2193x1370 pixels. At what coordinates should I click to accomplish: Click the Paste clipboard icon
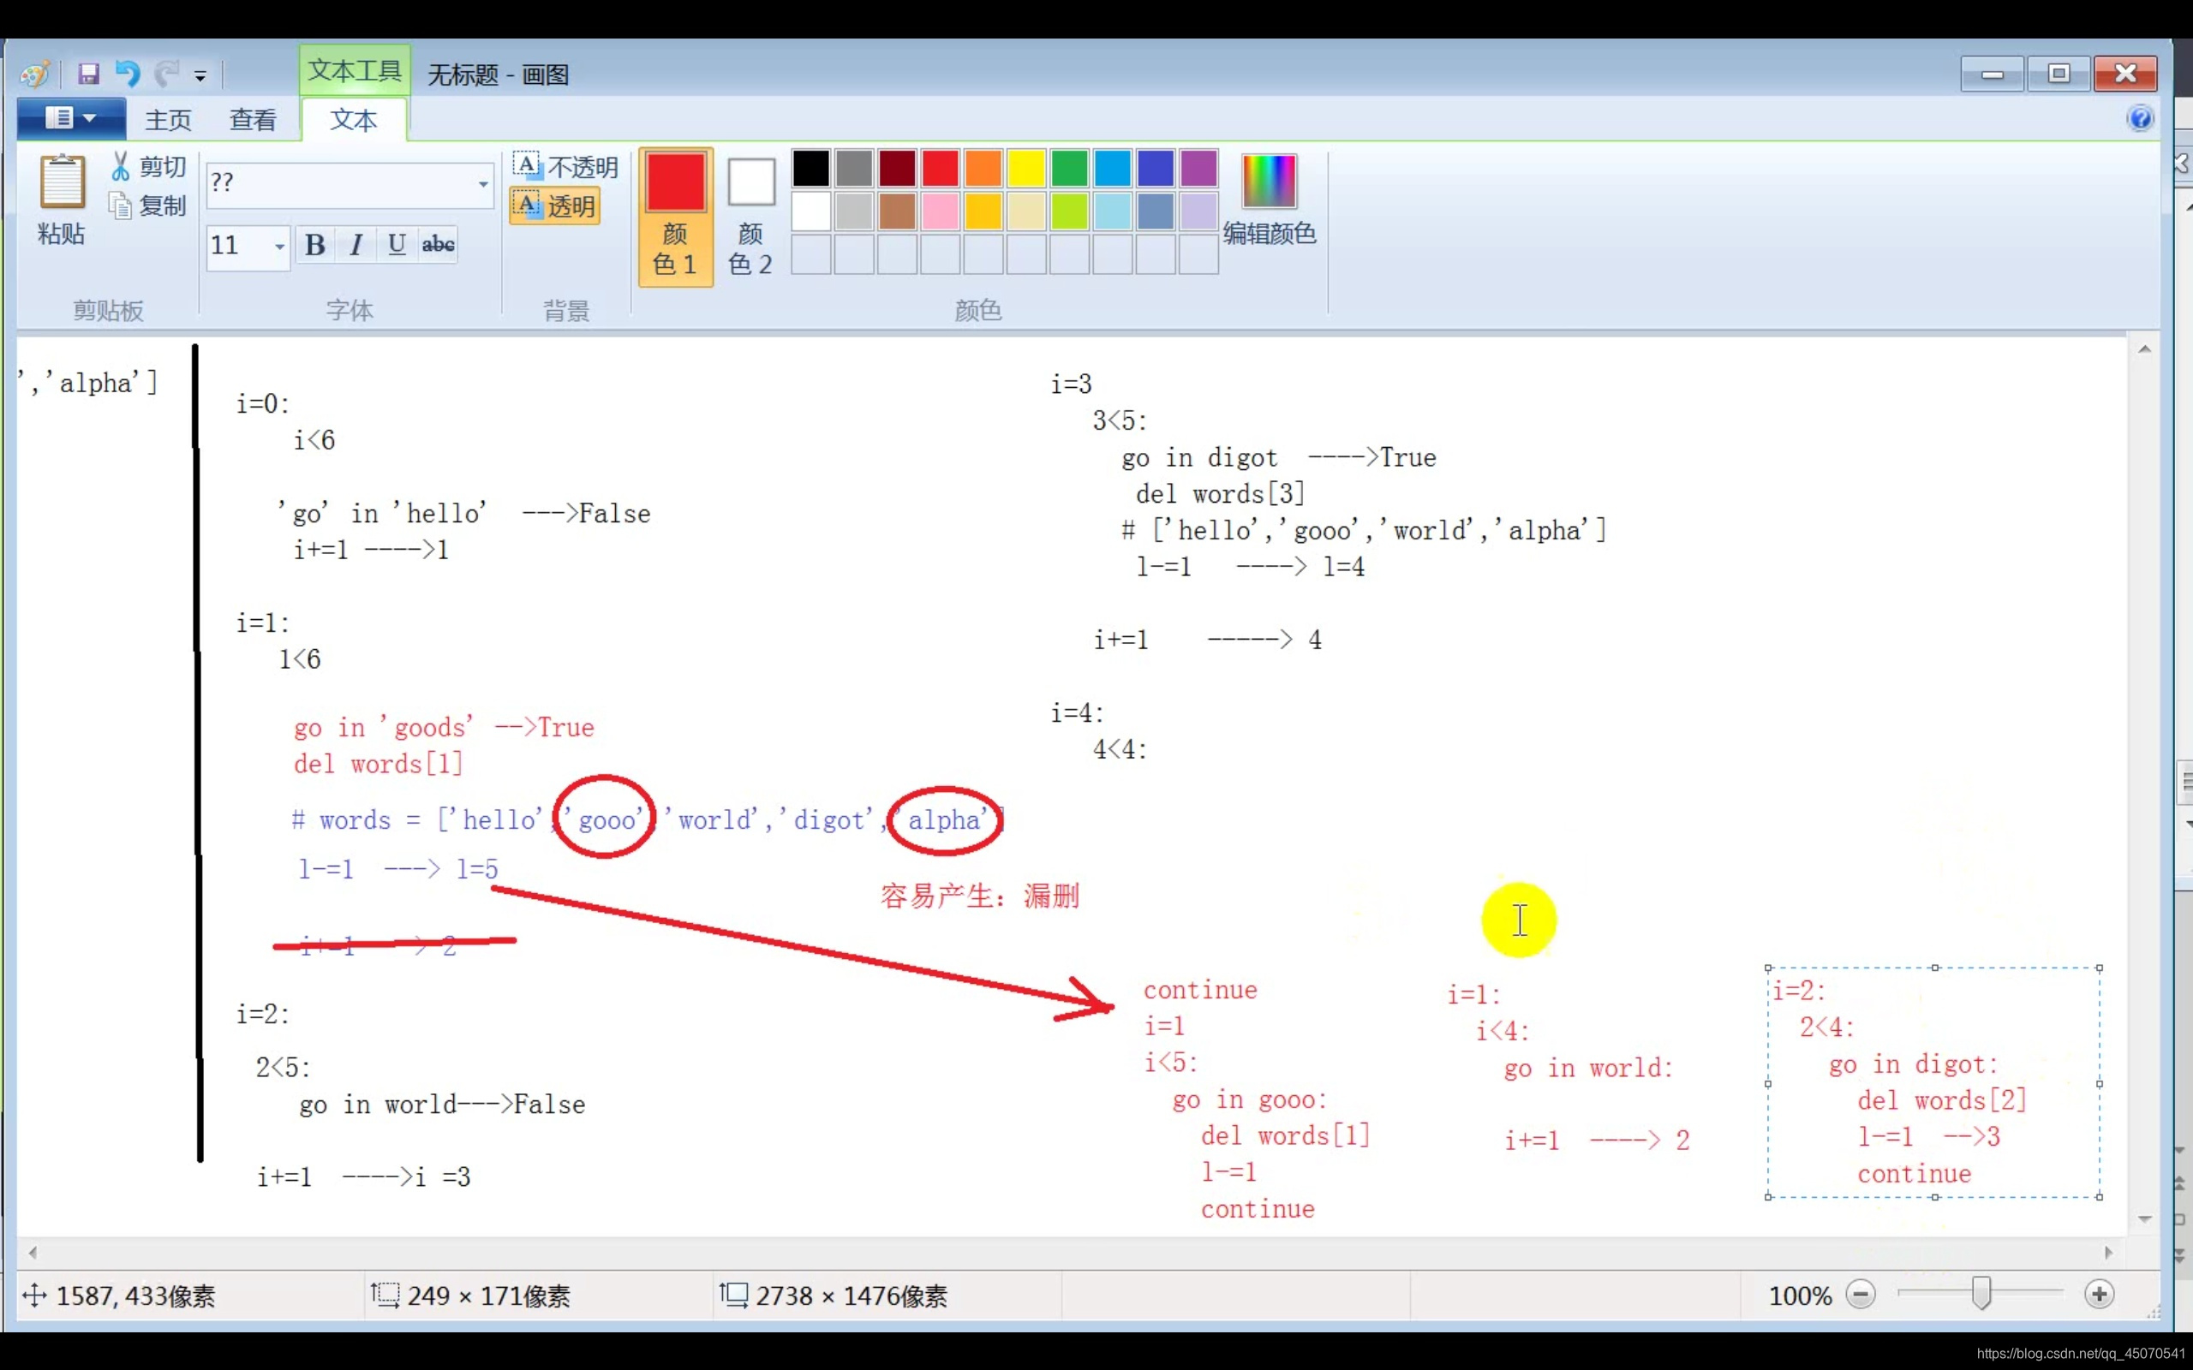point(62,182)
